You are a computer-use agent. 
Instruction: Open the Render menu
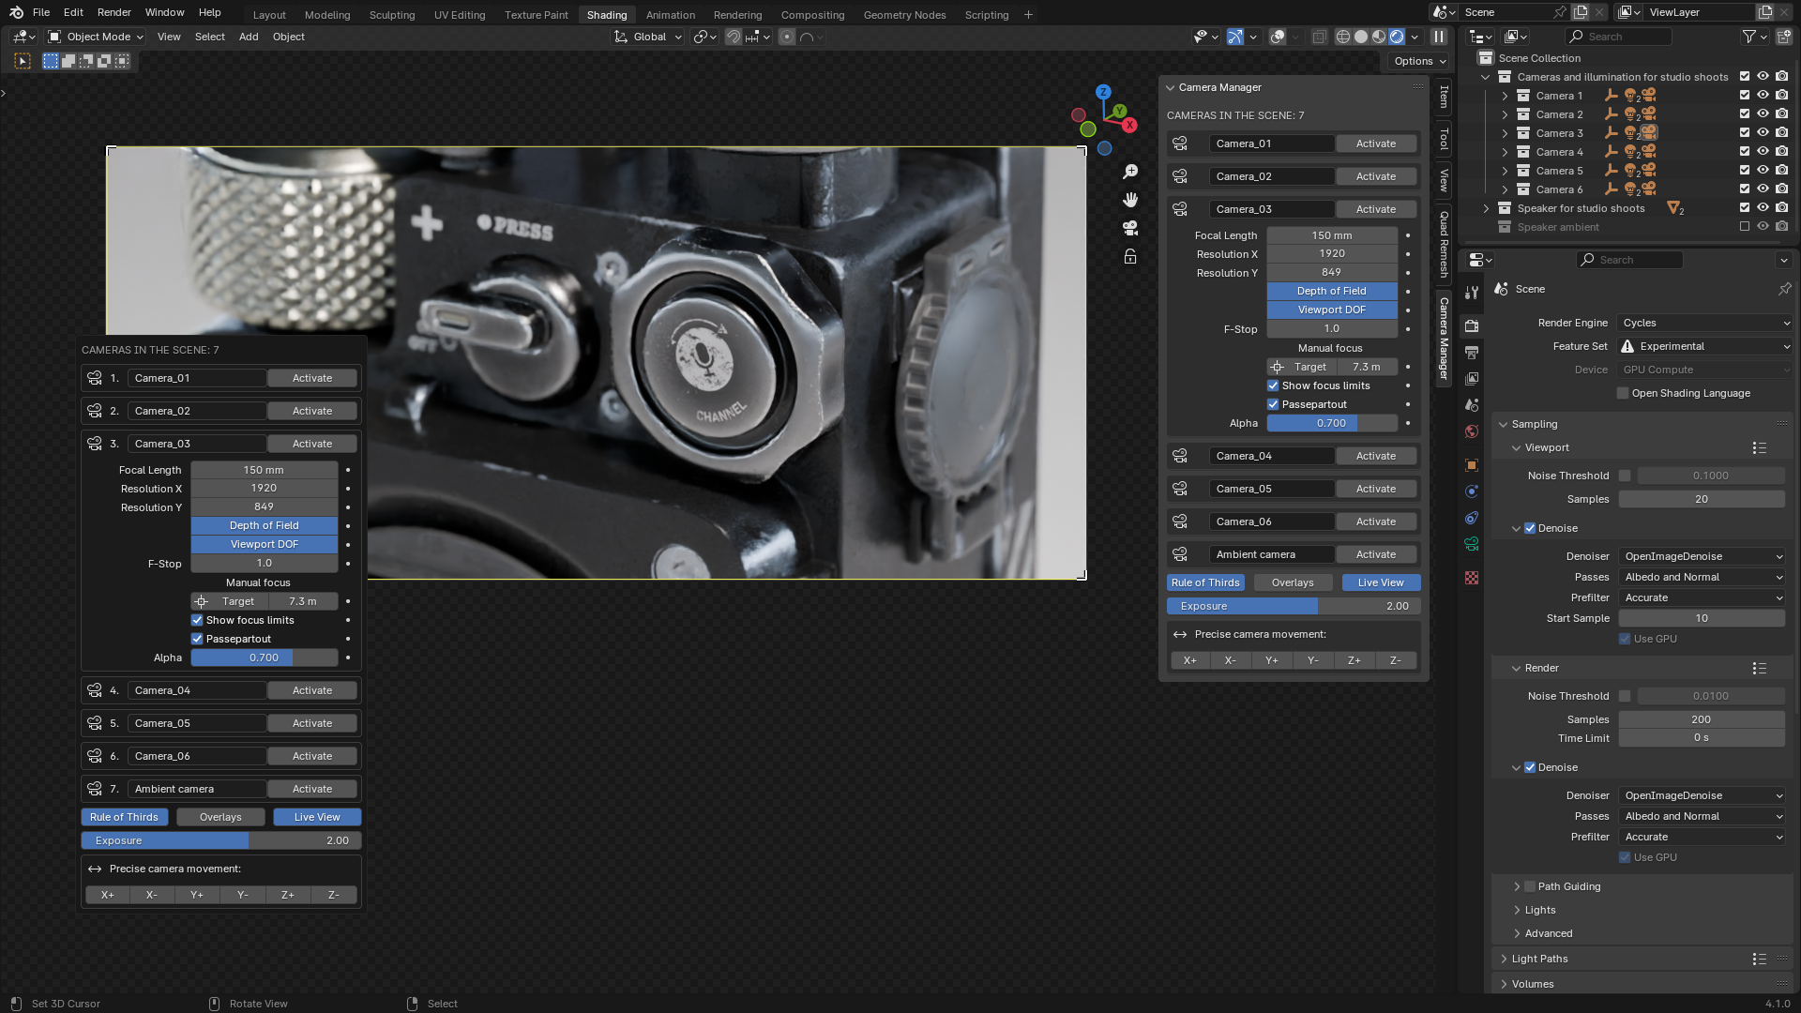click(x=114, y=12)
